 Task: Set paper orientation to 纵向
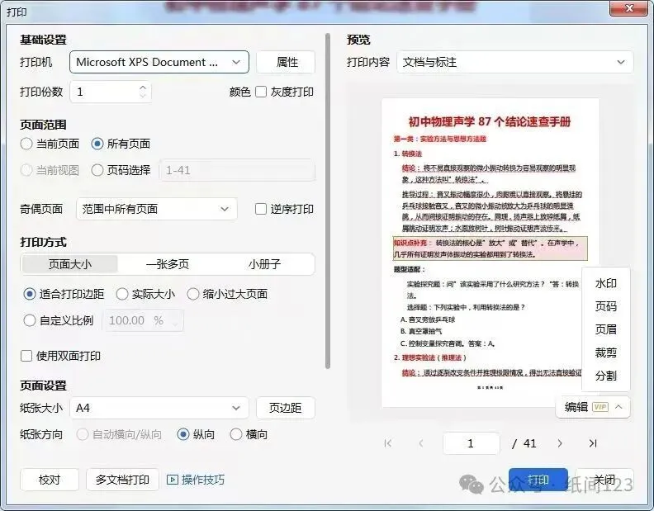point(183,434)
